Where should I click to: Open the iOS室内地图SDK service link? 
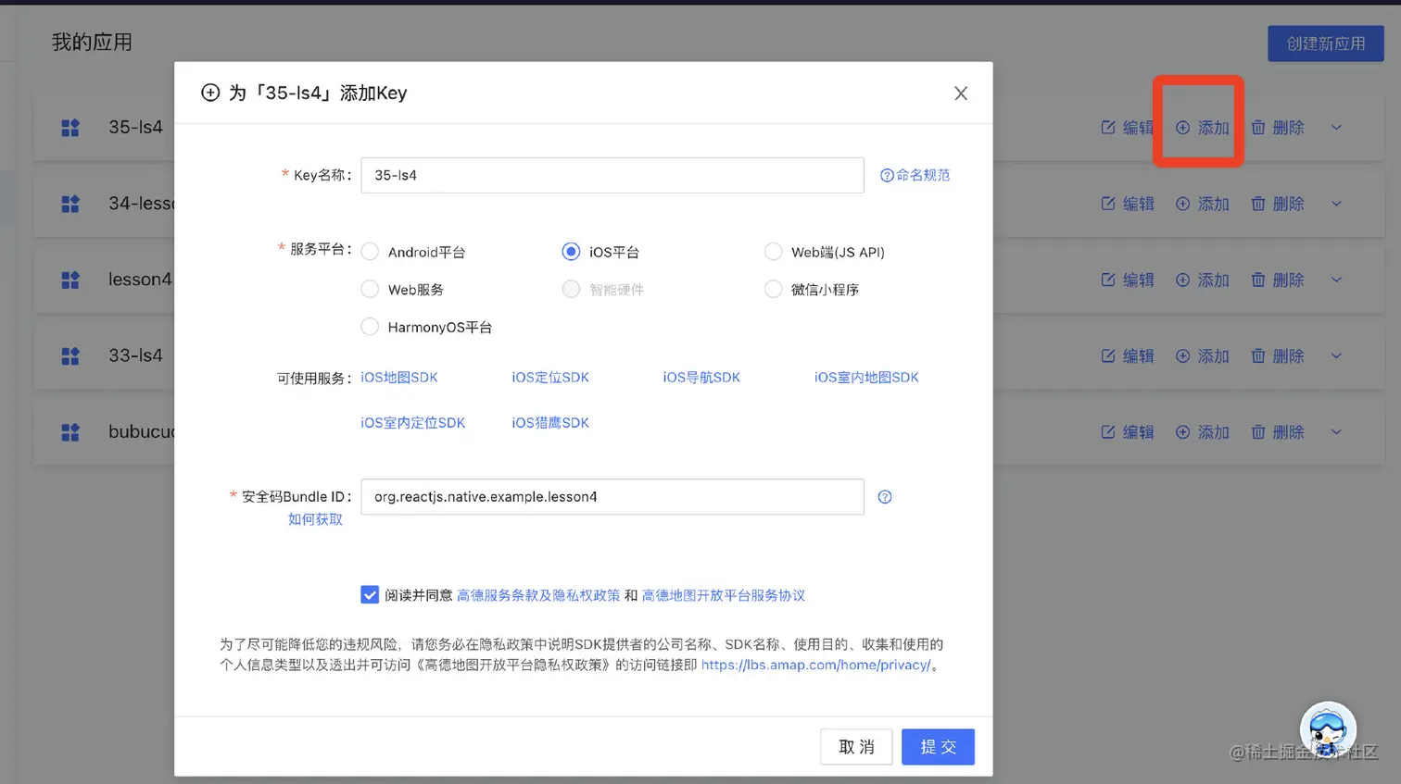pyautogui.click(x=866, y=378)
